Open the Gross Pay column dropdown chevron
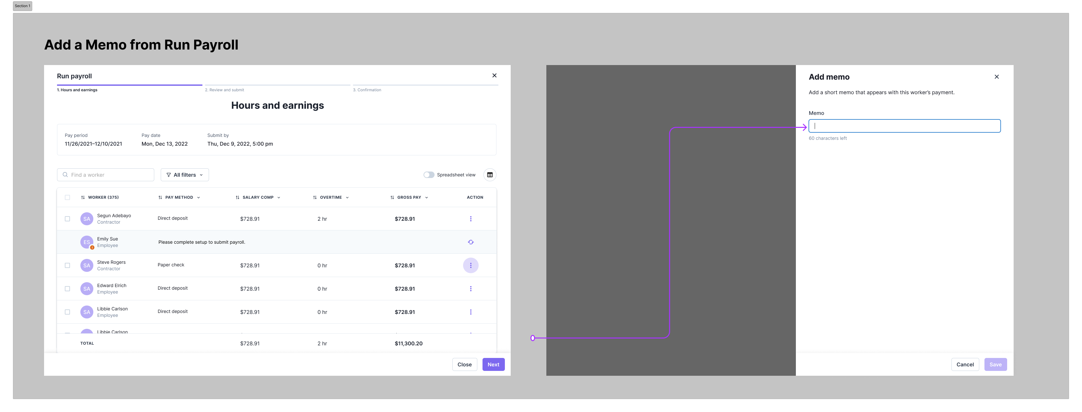Screen dimensions: 1082x412 pyautogui.click(x=426, y=198)
